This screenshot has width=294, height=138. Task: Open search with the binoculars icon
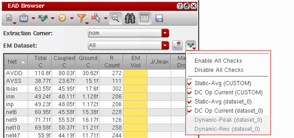click(x=130, y=19)
